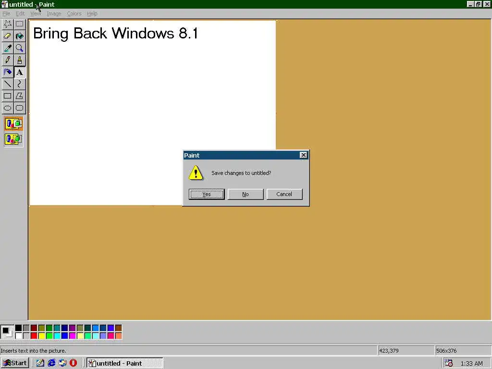Viewport: 492px width, 369px height.
Task: Click the foreground/background color indicator box
Action: [x=7, y=332]
